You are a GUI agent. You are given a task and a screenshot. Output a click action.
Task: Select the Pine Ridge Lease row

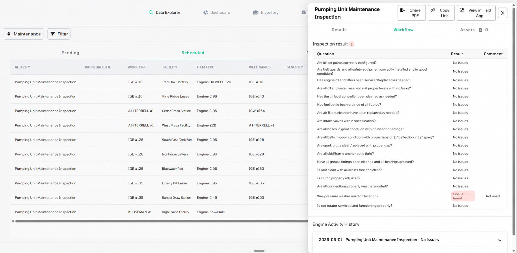pyautogui.click(x=159, y=96)
